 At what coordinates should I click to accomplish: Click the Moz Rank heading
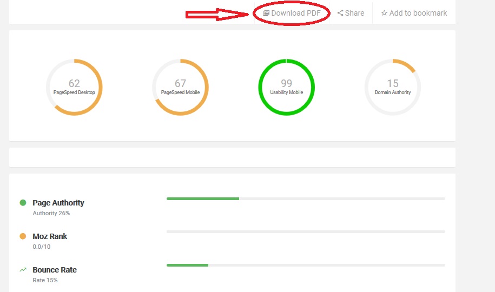50,236
